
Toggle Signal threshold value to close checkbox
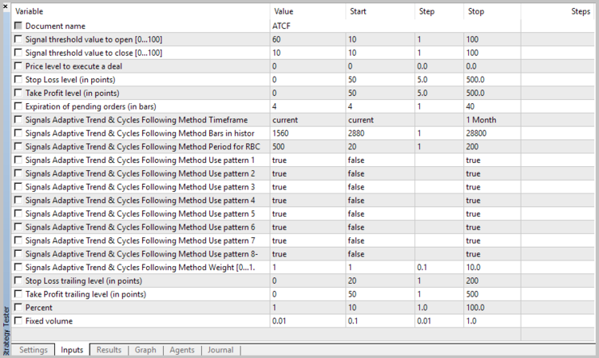[18, 53]
